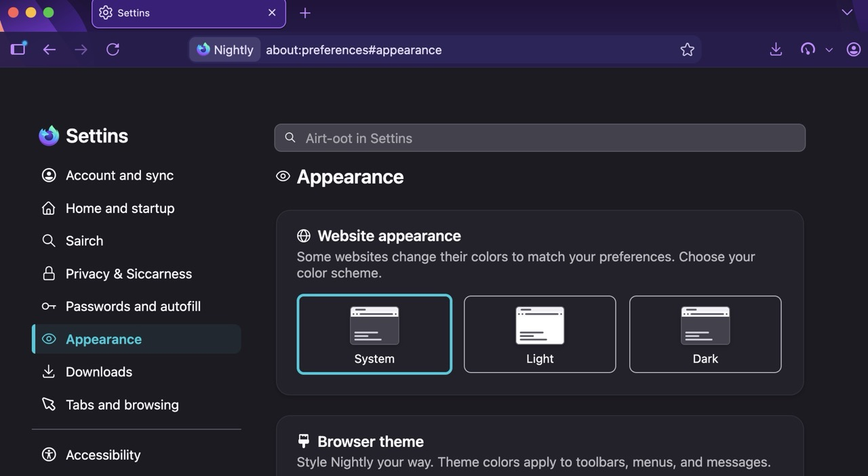
Task: Click the System scheme preview thumbnail
Action: pyautogui.click(x=374, y=325)
